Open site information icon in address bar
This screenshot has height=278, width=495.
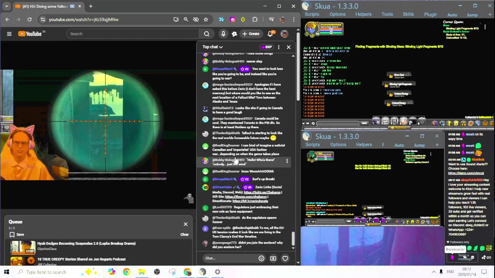(43, 19)
